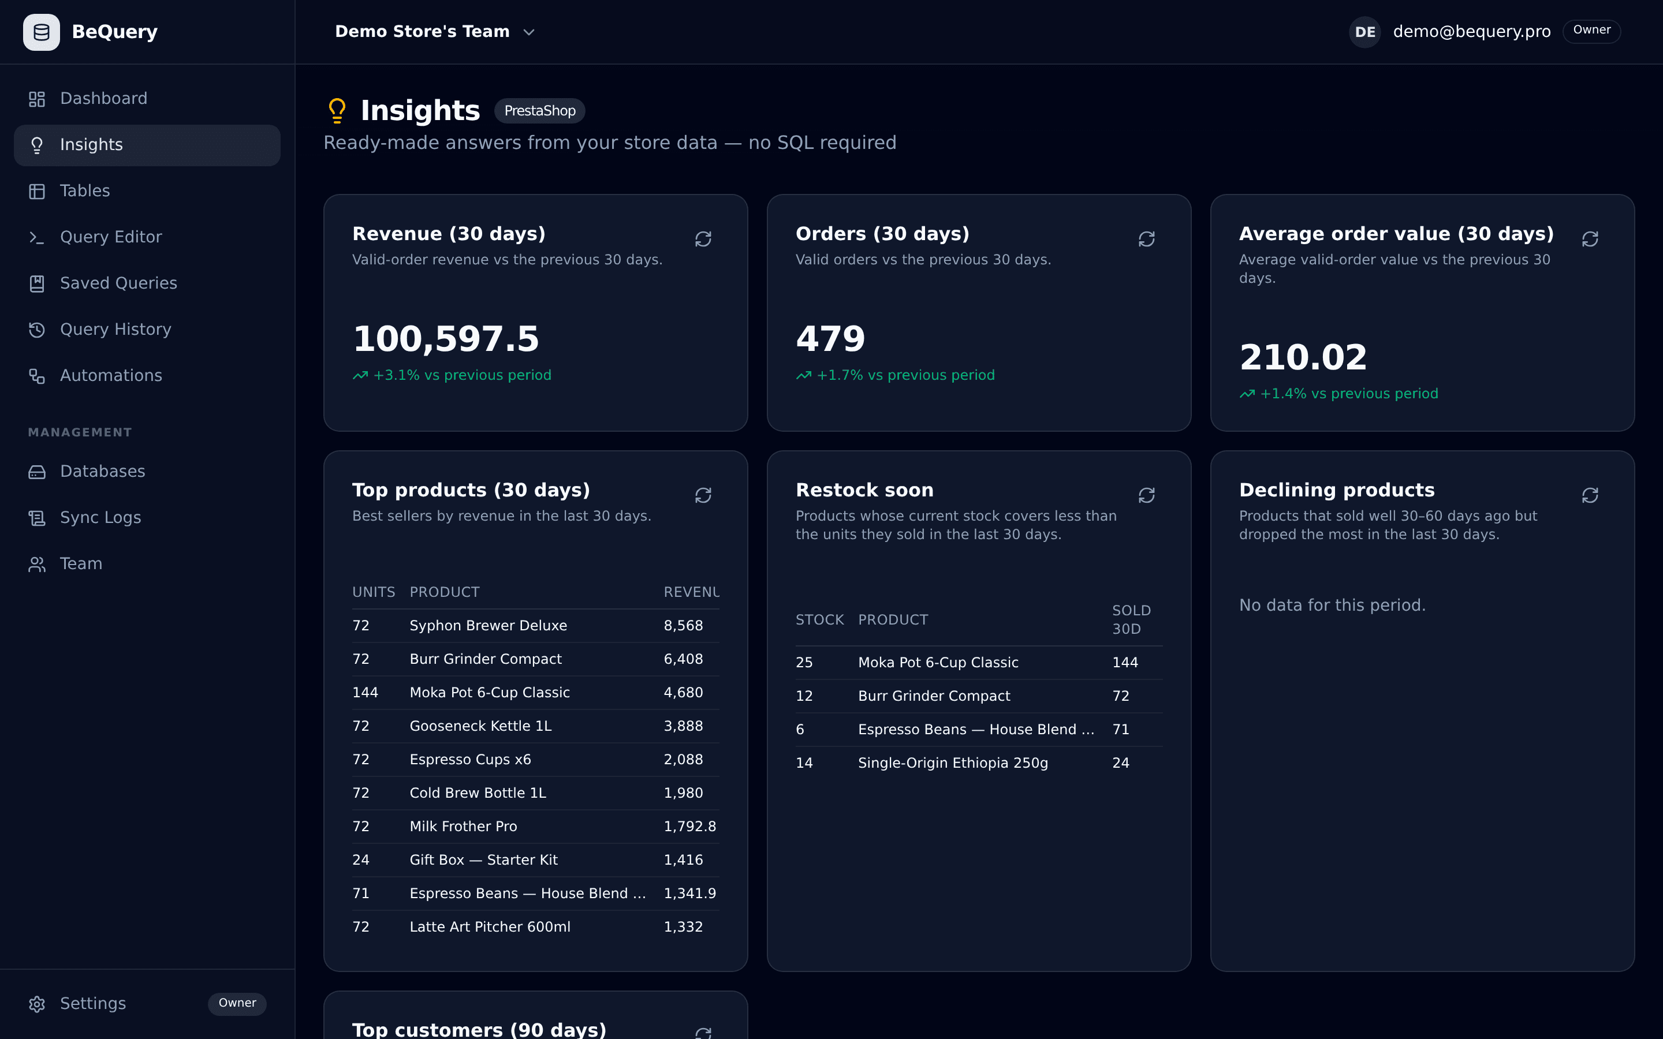
Task: Click the DE user avatar
Action: (x=1365, y=32)
